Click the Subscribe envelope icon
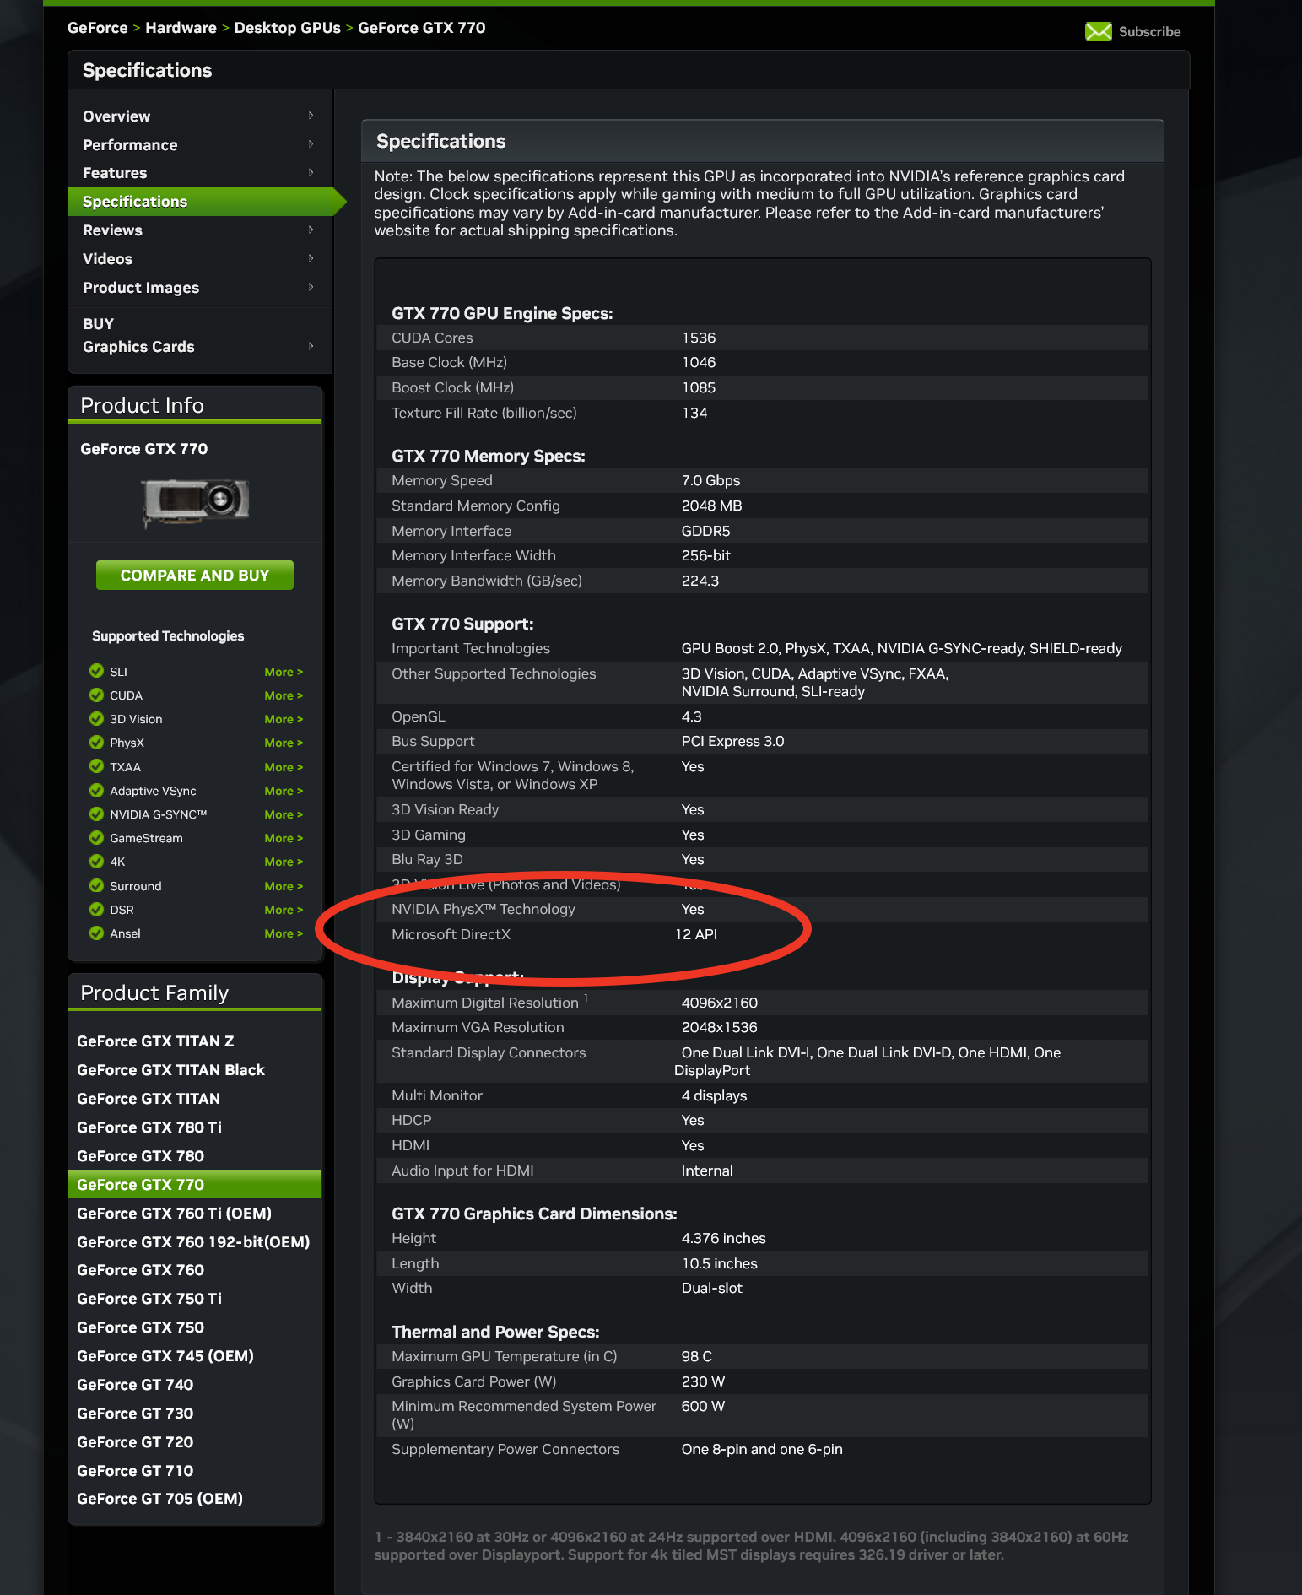Screen dimensions: 1302x1595 1098,31
